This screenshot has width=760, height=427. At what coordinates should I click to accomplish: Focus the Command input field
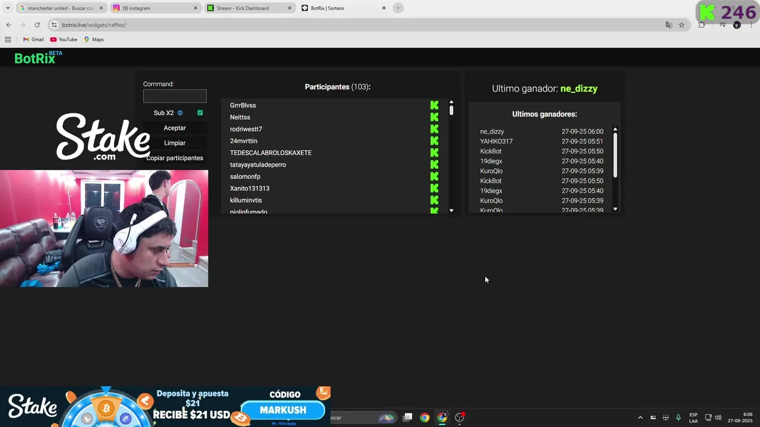point(175,96)
